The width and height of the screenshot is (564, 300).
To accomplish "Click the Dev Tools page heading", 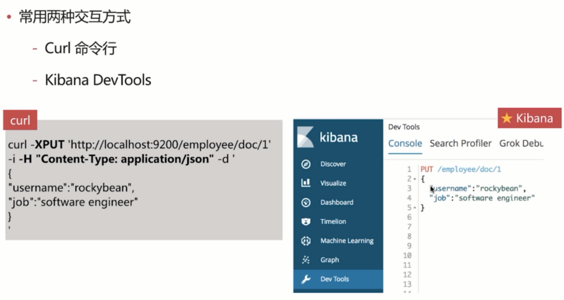I will [x=404, y=127].
